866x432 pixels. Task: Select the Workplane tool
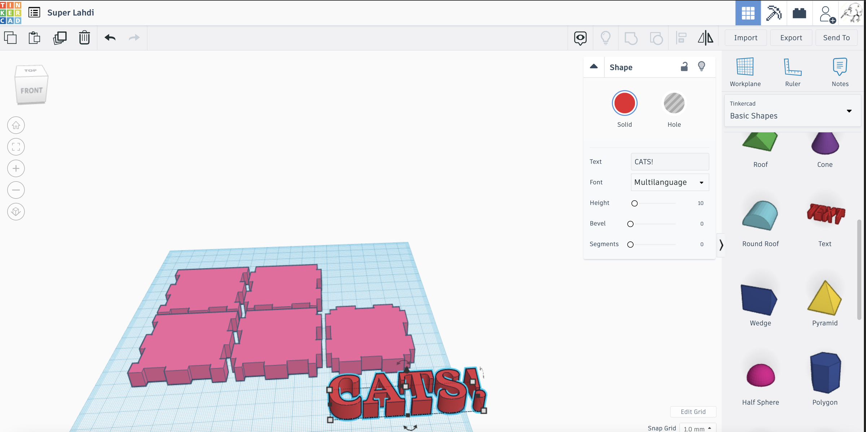pos(745,71)
